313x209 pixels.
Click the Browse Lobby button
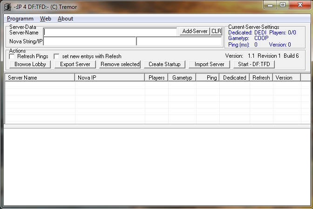(x=30, y=64)
